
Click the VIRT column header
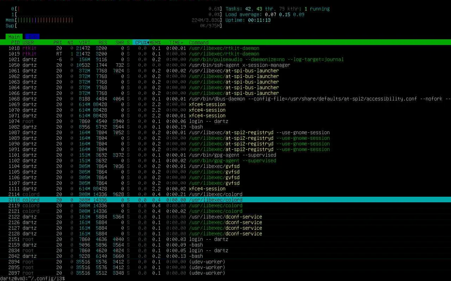[x=85, y=43]
